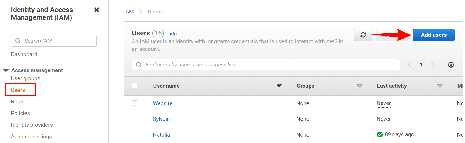Viewport: 465px width, 143px height.
Task: Click the magnifier in Search IAM box
Action: [x=18, y=41]
